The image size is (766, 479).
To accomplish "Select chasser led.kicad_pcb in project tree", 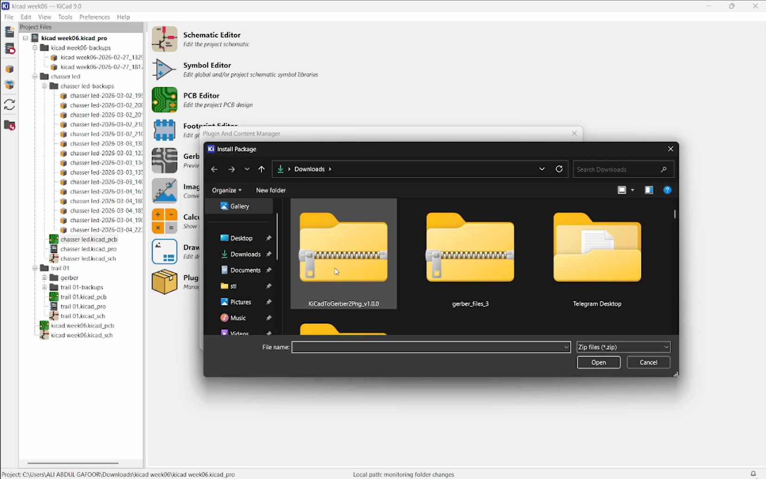I will [84, 239].
